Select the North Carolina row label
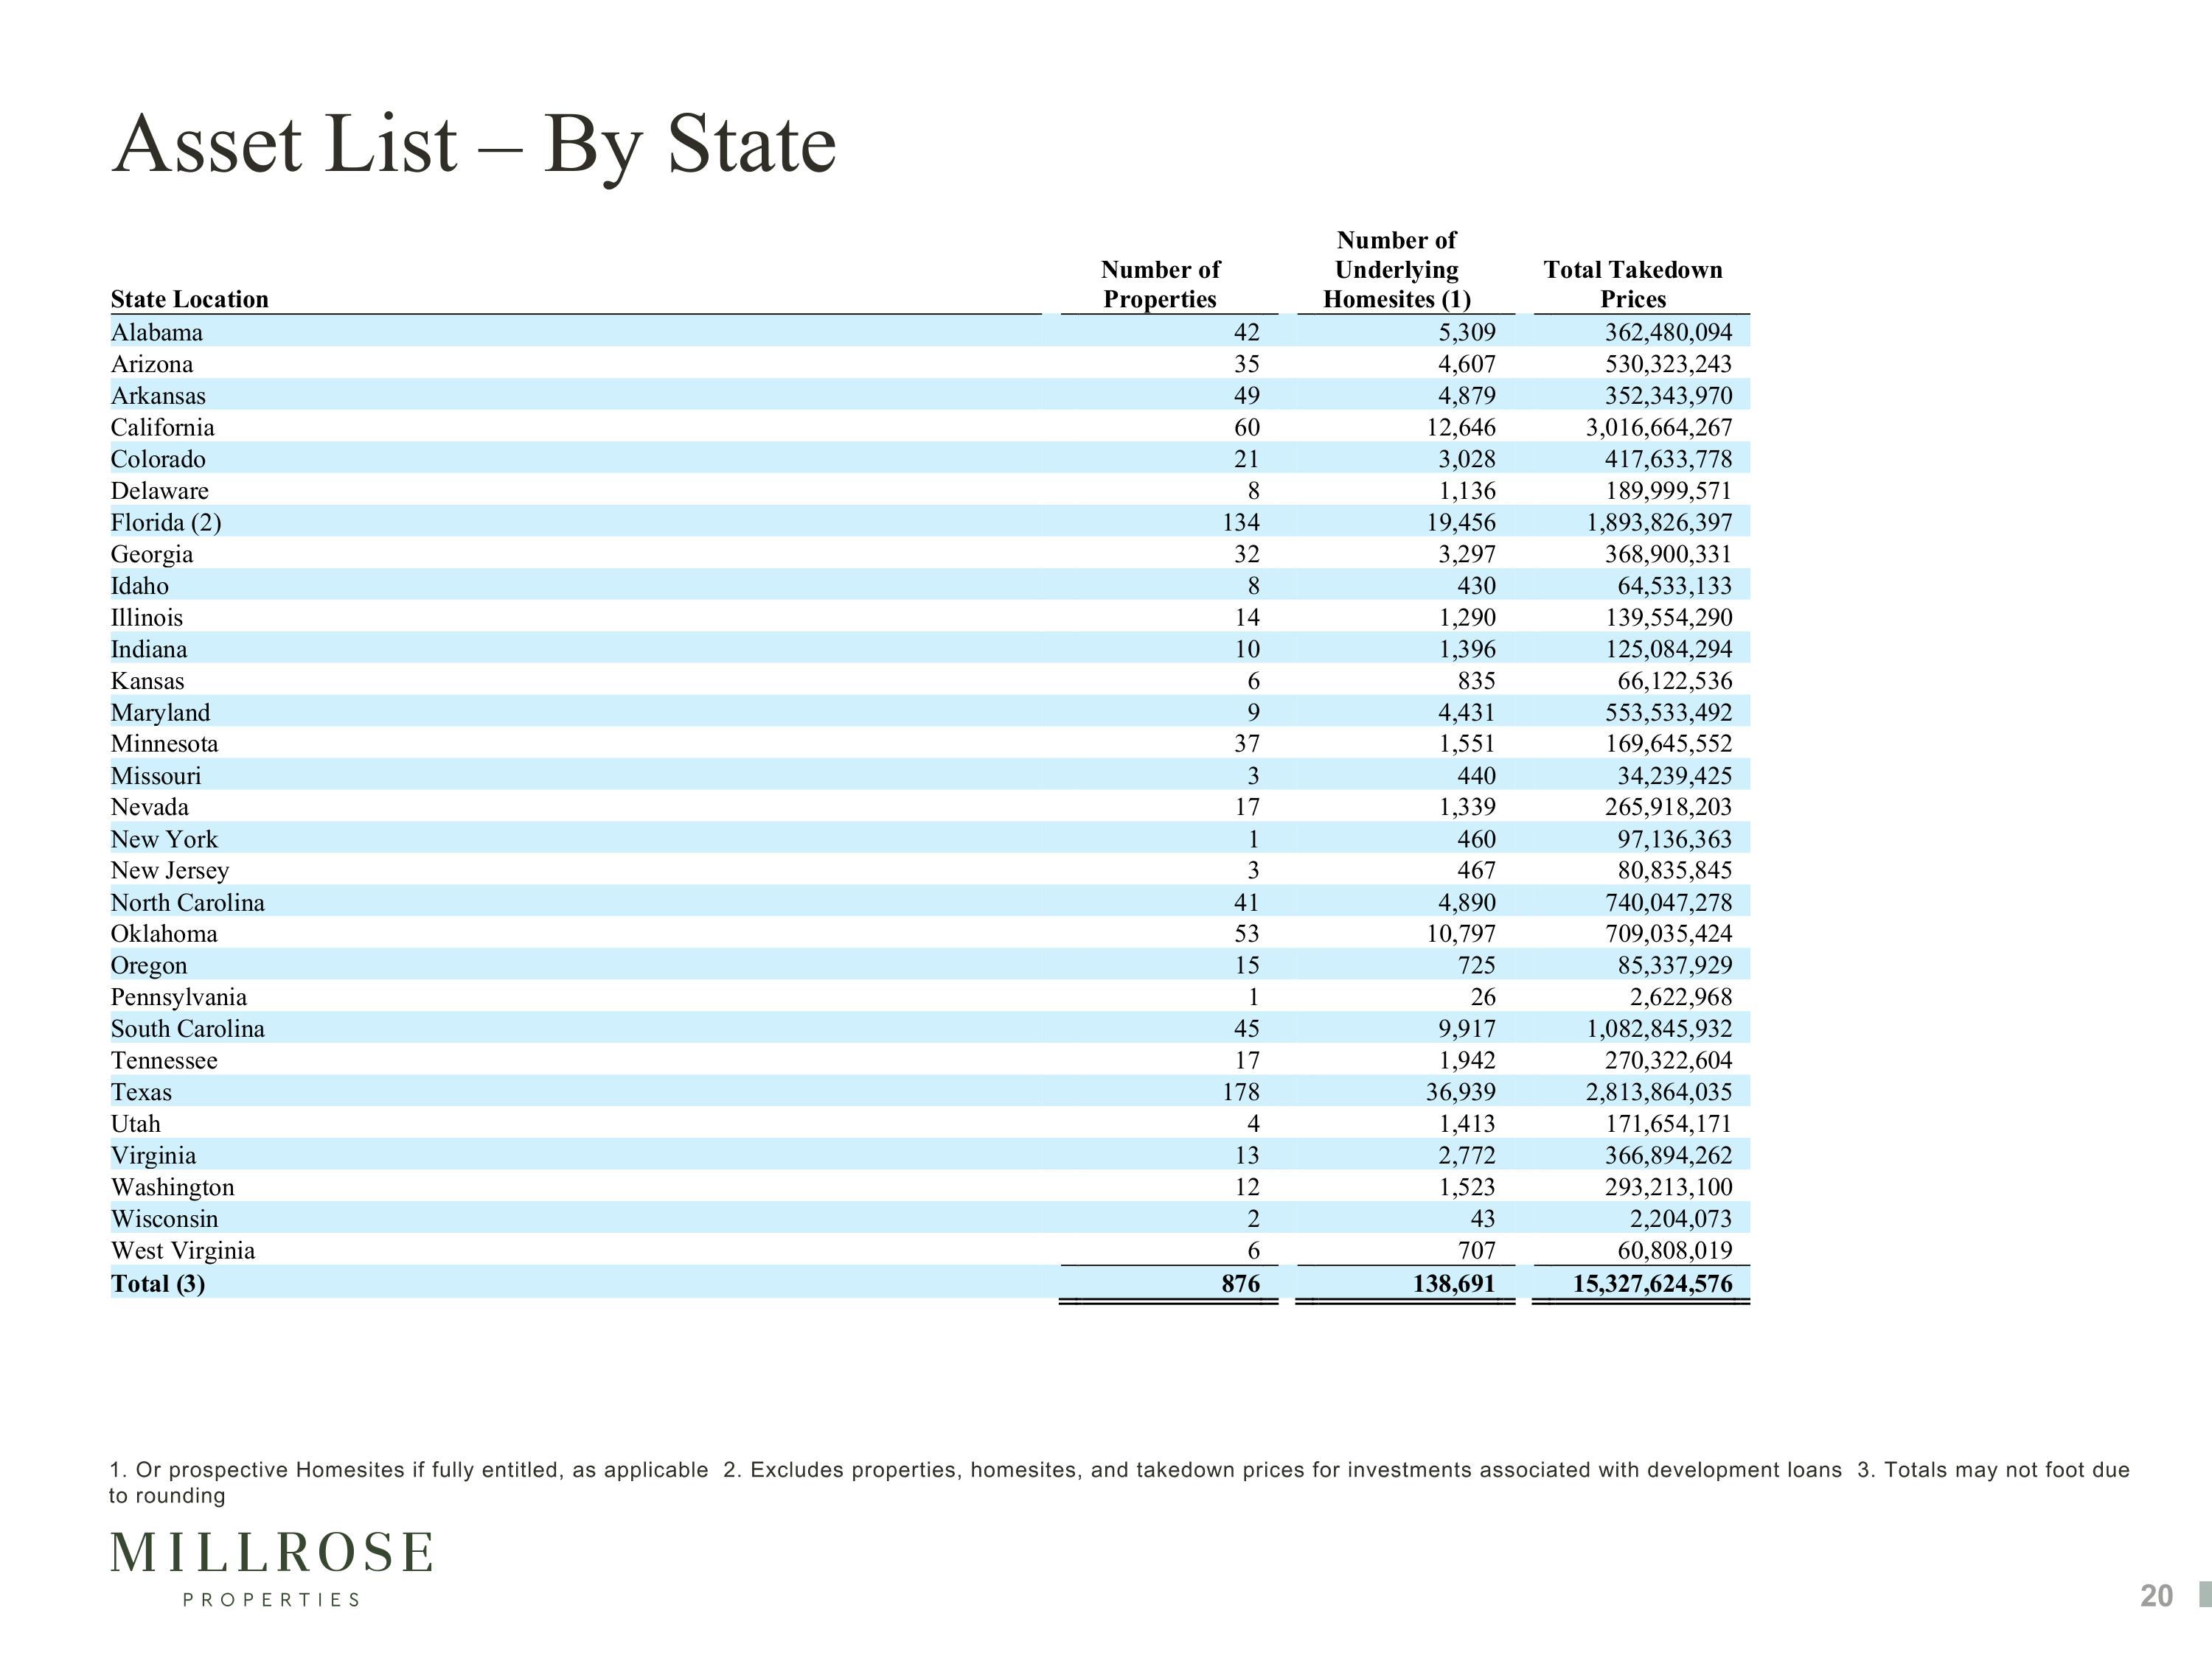Screen dimensions: 2212x1658 tap(187, 903)
